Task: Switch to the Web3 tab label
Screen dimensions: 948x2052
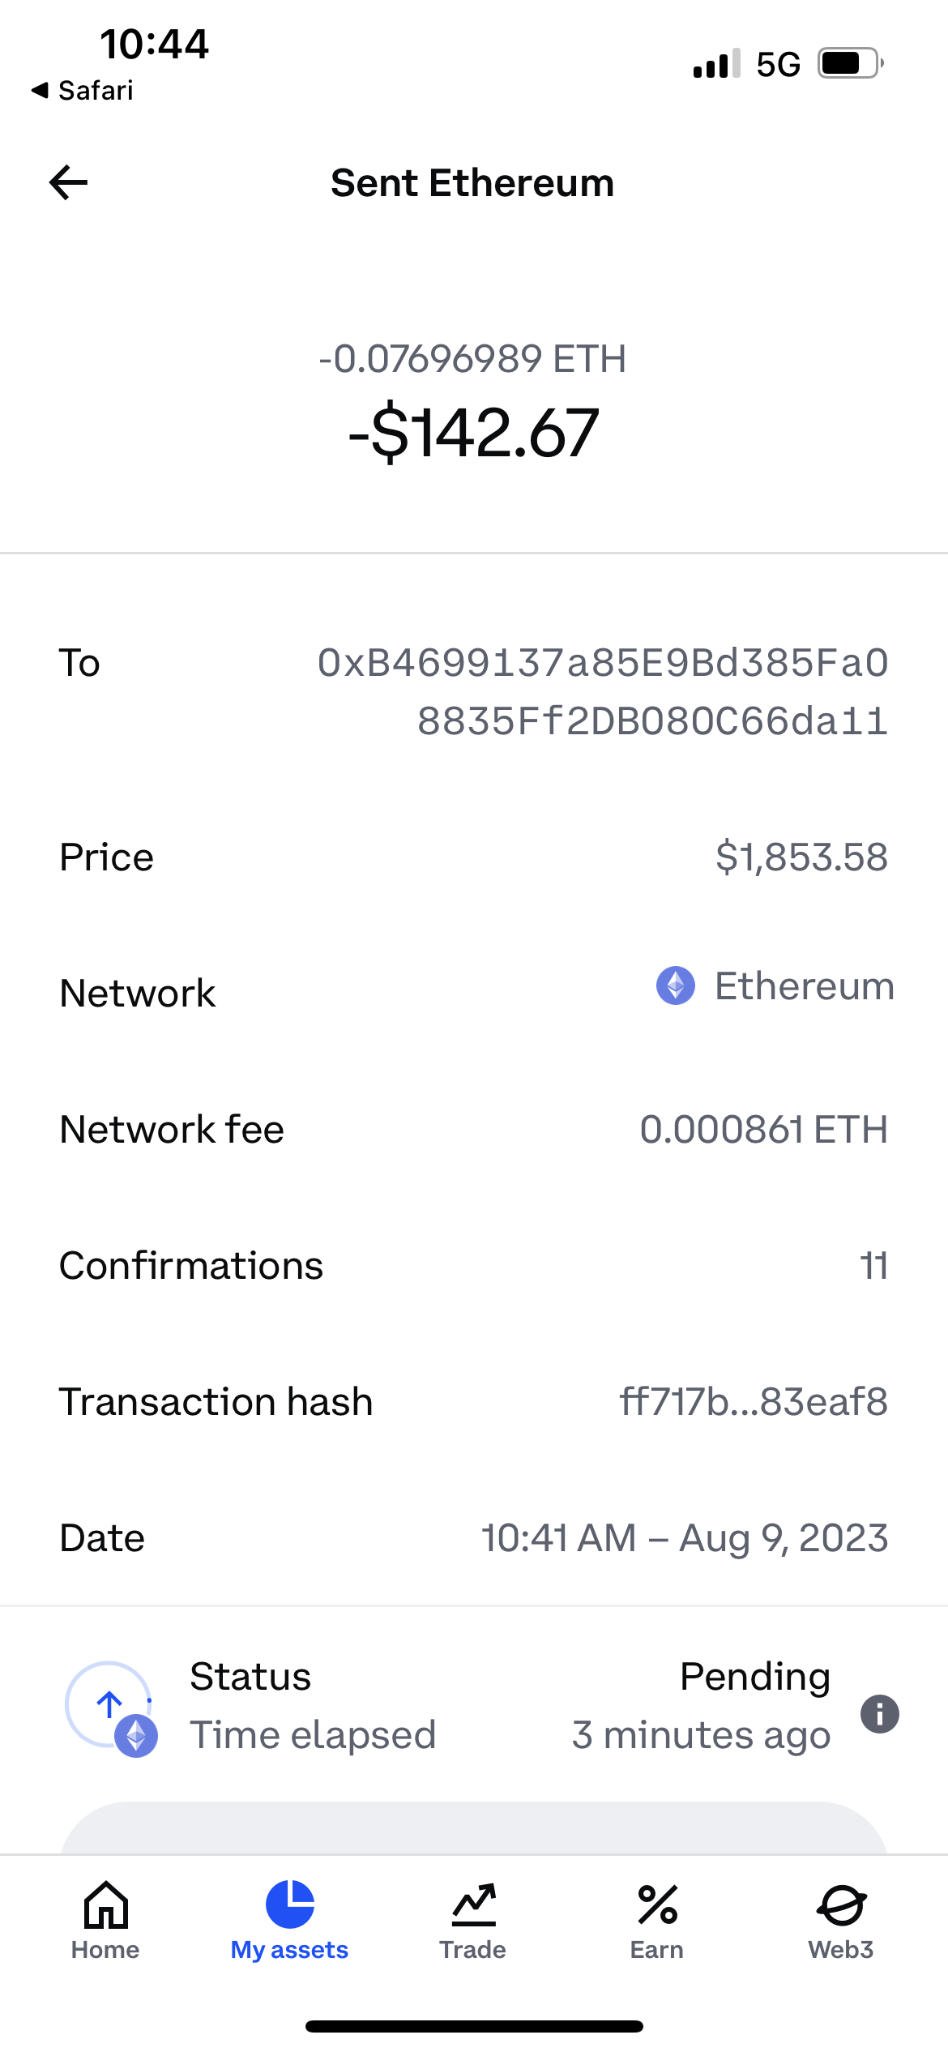Action: pyautogui.click(x=841, y=1949)
